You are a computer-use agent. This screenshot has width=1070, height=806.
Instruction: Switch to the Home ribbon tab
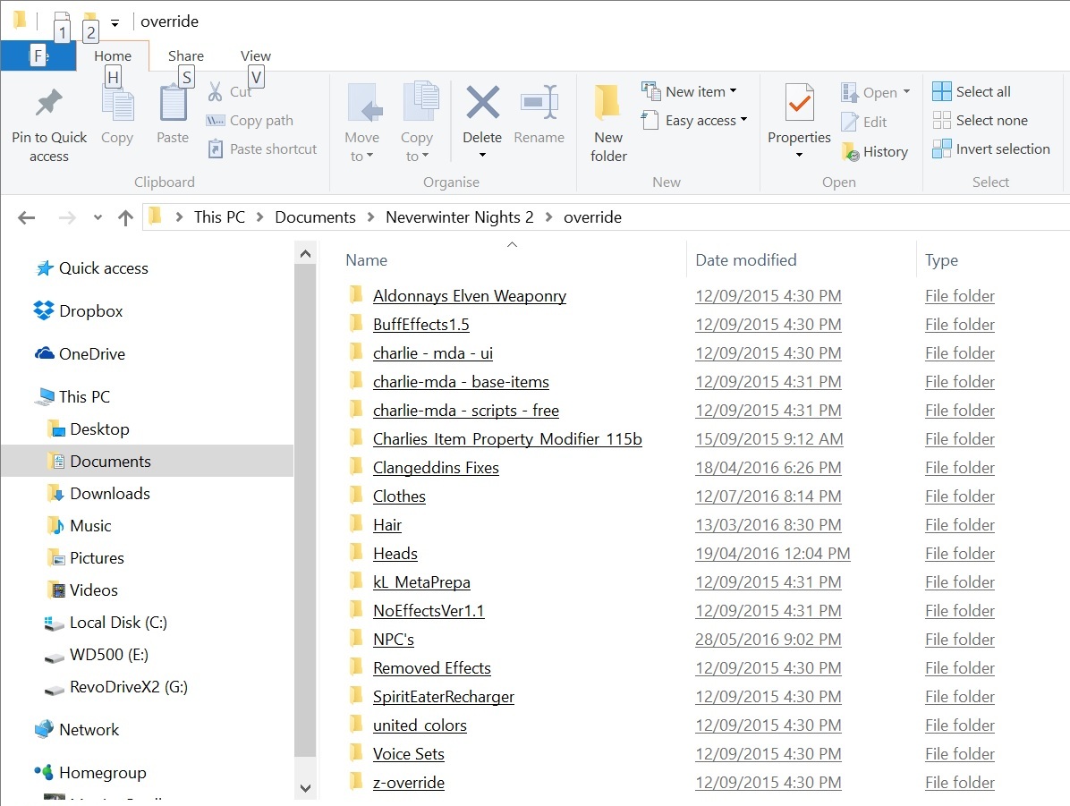pos(113,56)
